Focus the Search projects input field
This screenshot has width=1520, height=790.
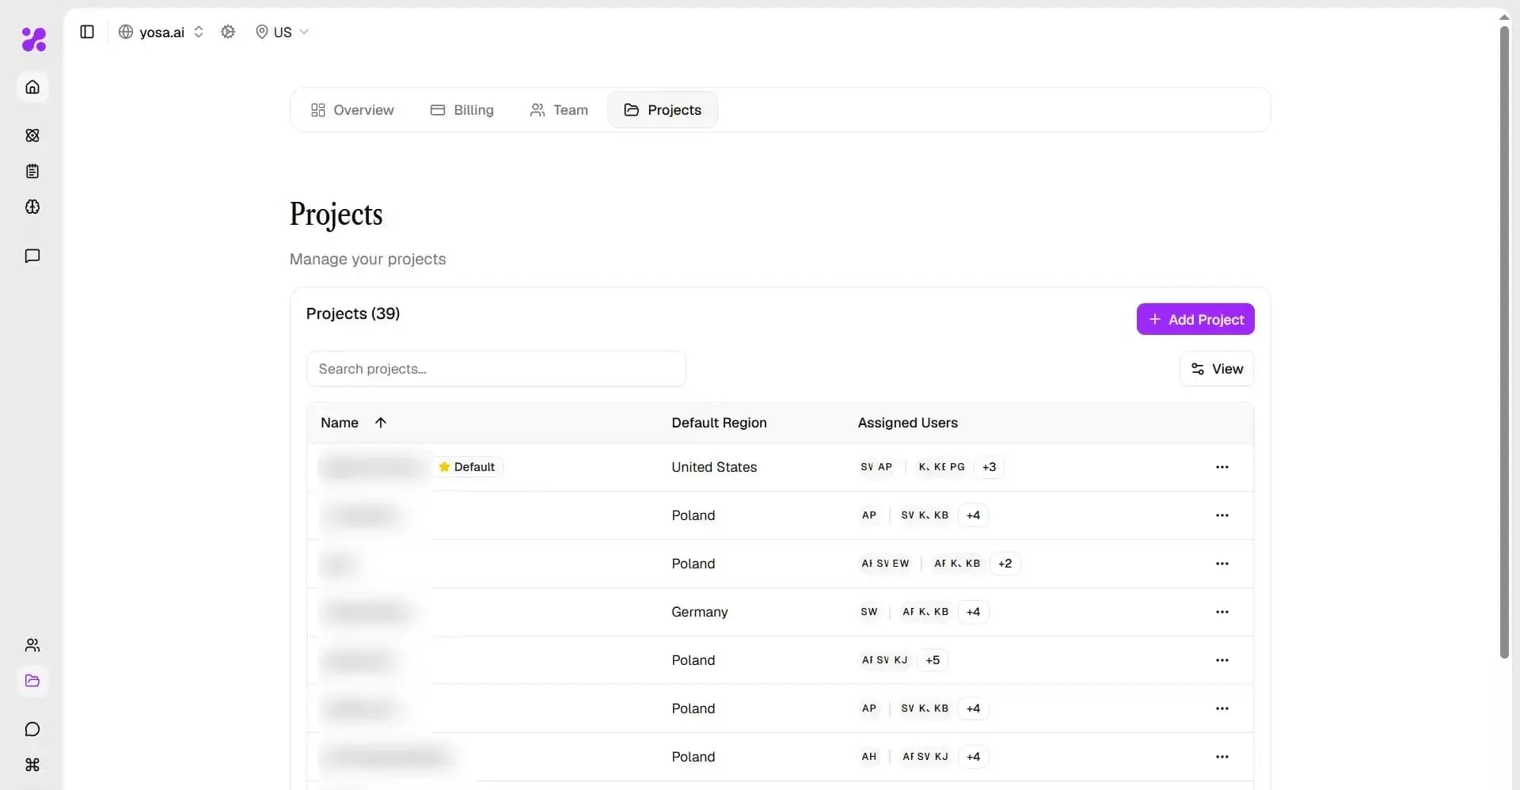coord(496,369)
